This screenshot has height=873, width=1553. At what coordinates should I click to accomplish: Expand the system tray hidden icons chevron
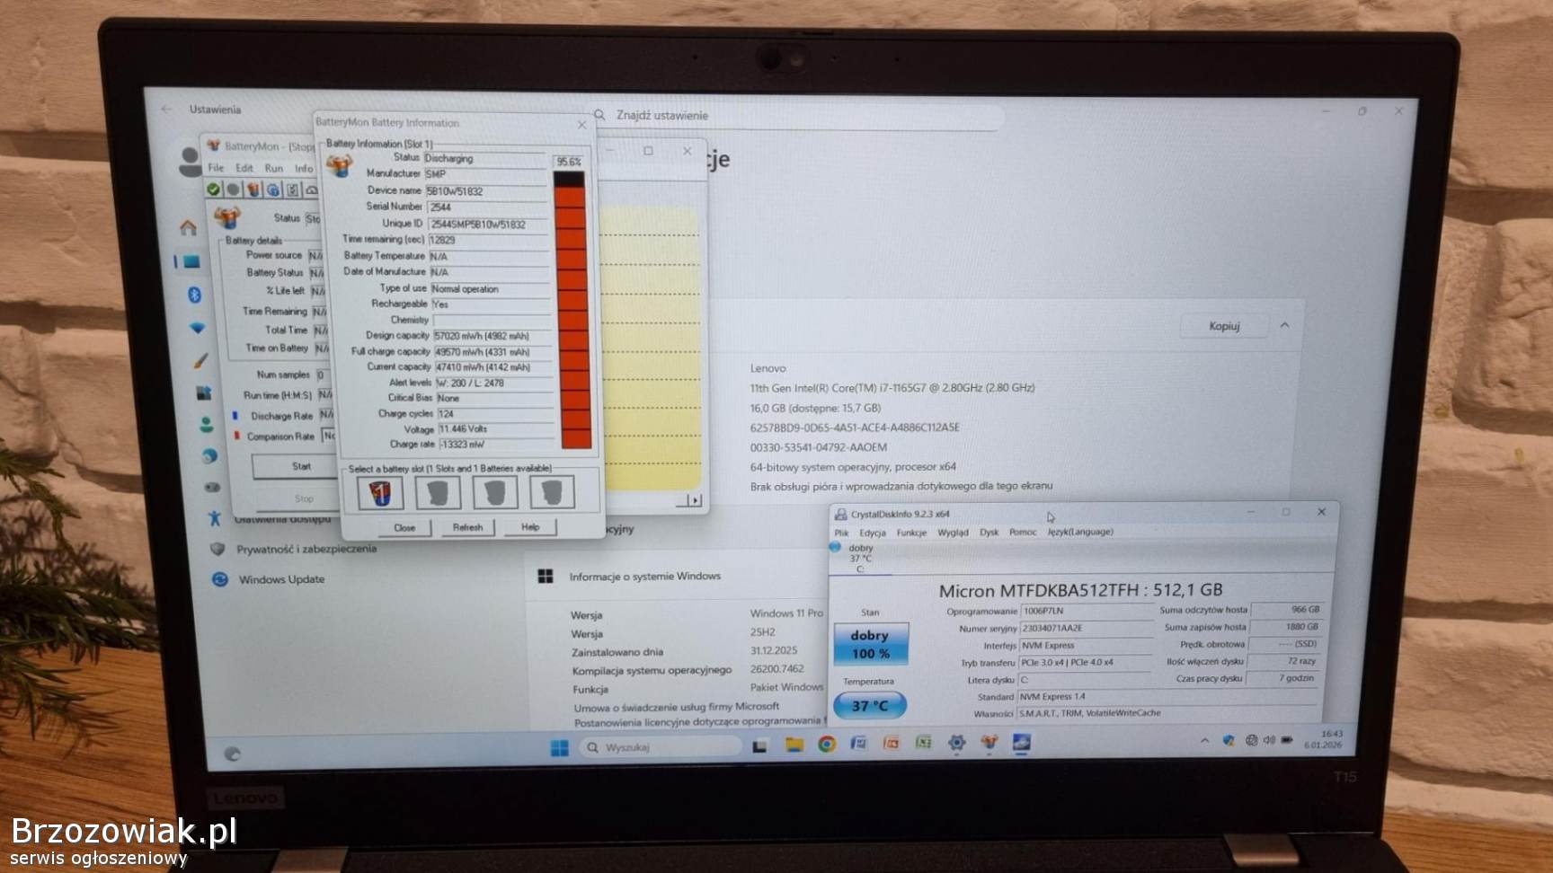(x=1204, y=741)
